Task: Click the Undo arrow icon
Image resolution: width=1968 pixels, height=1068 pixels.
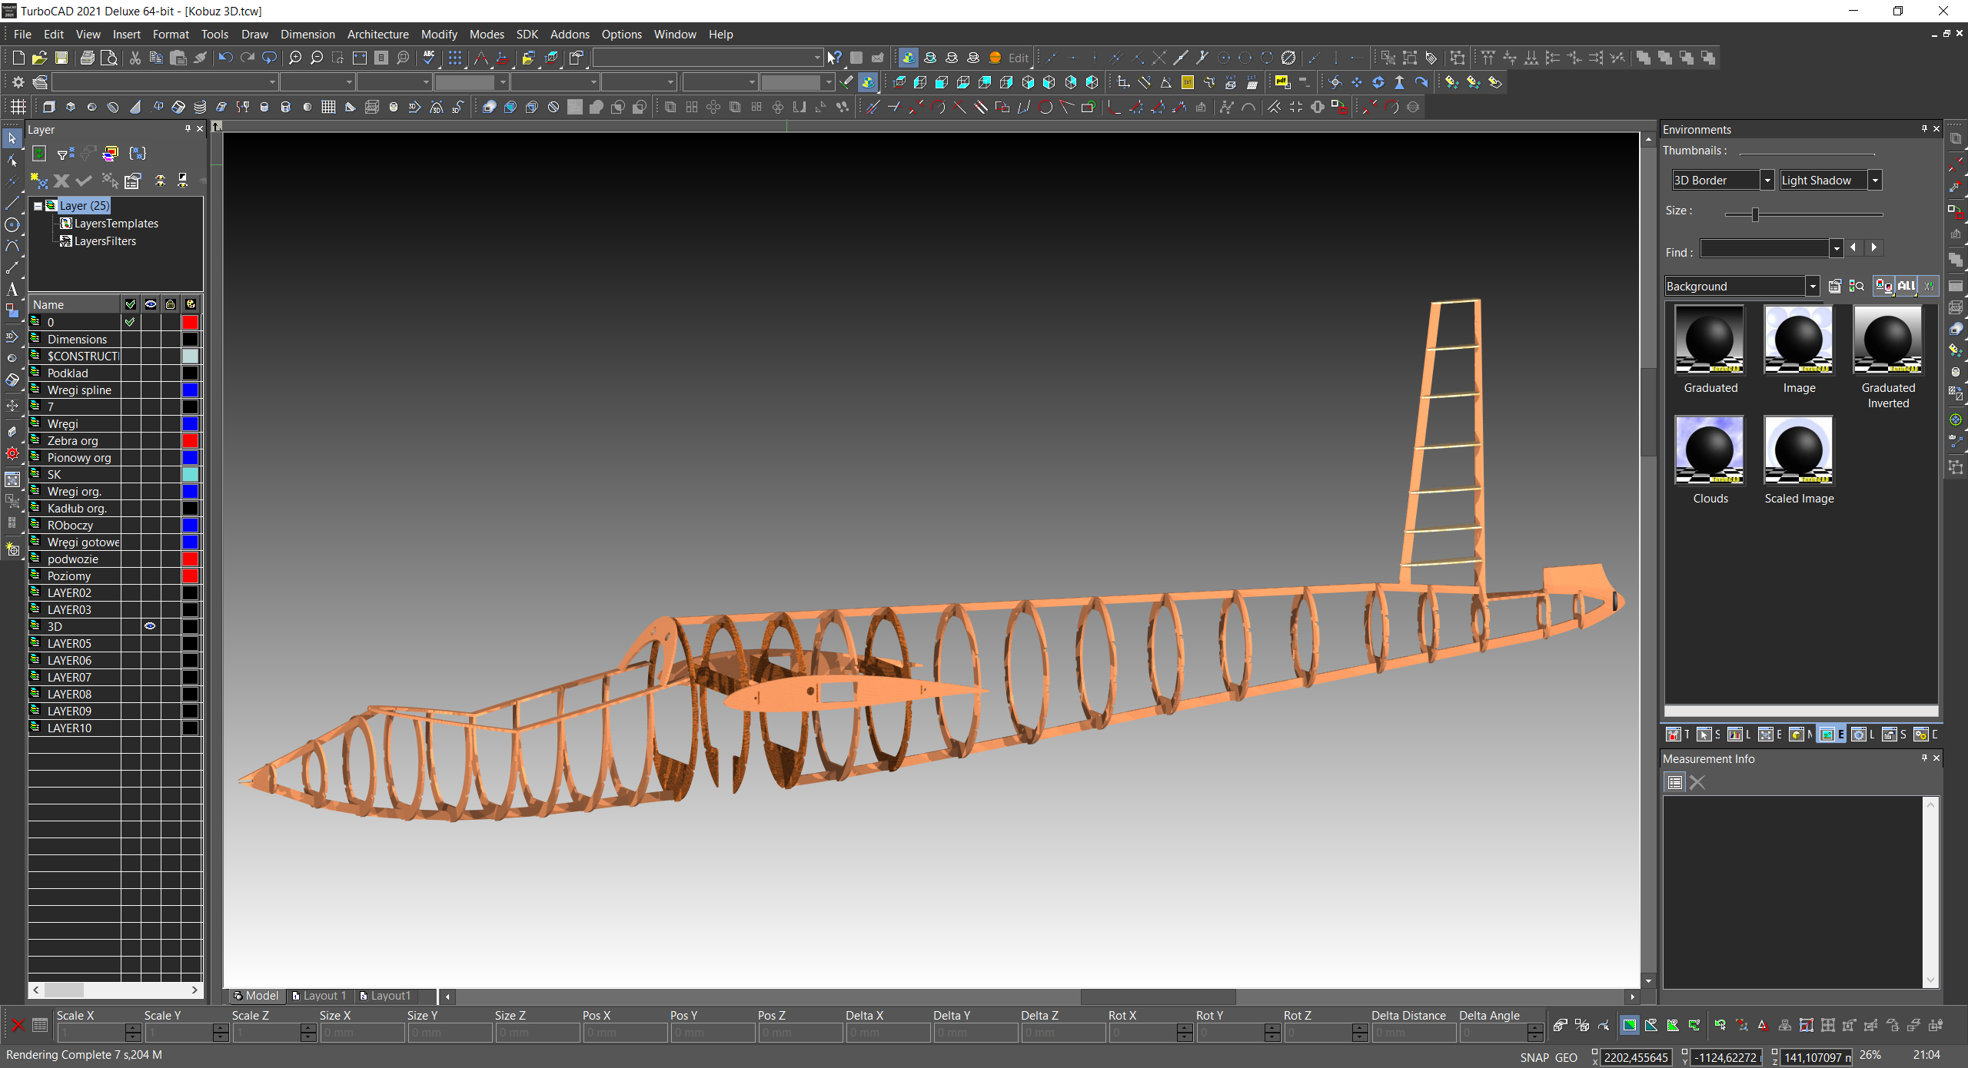Action: point(224,58)
